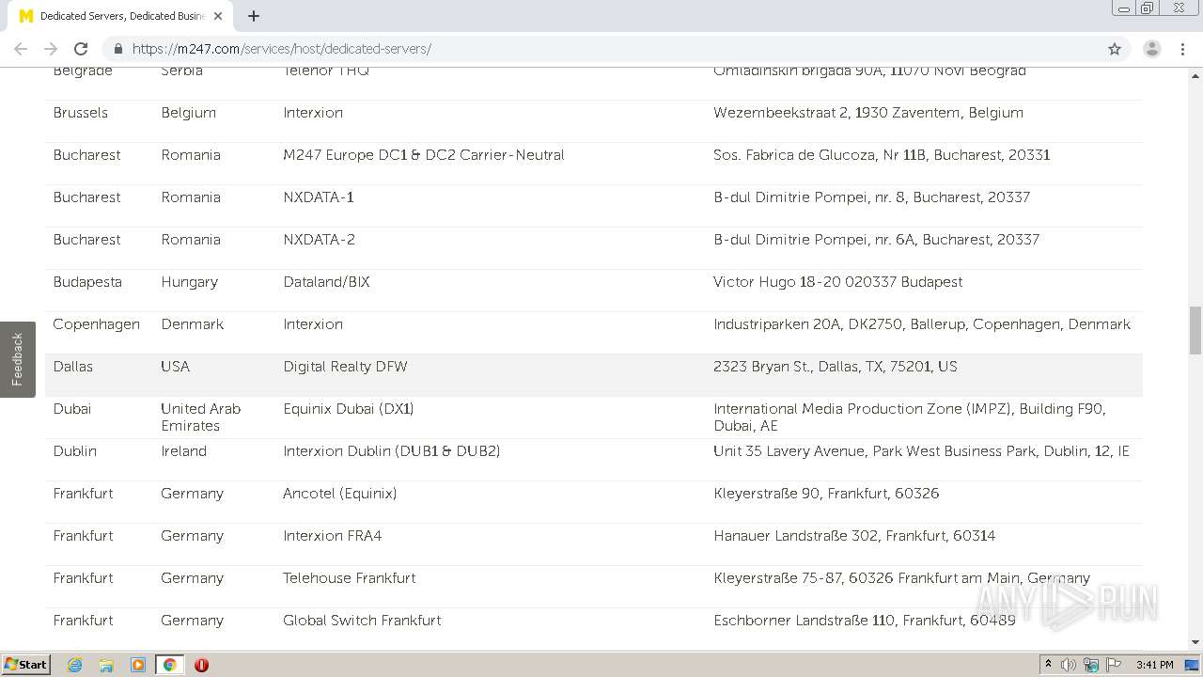The height and width of the screenshot is (677, 1203).
Task: Select the Hungary country cell
Action: coord(189,282)
